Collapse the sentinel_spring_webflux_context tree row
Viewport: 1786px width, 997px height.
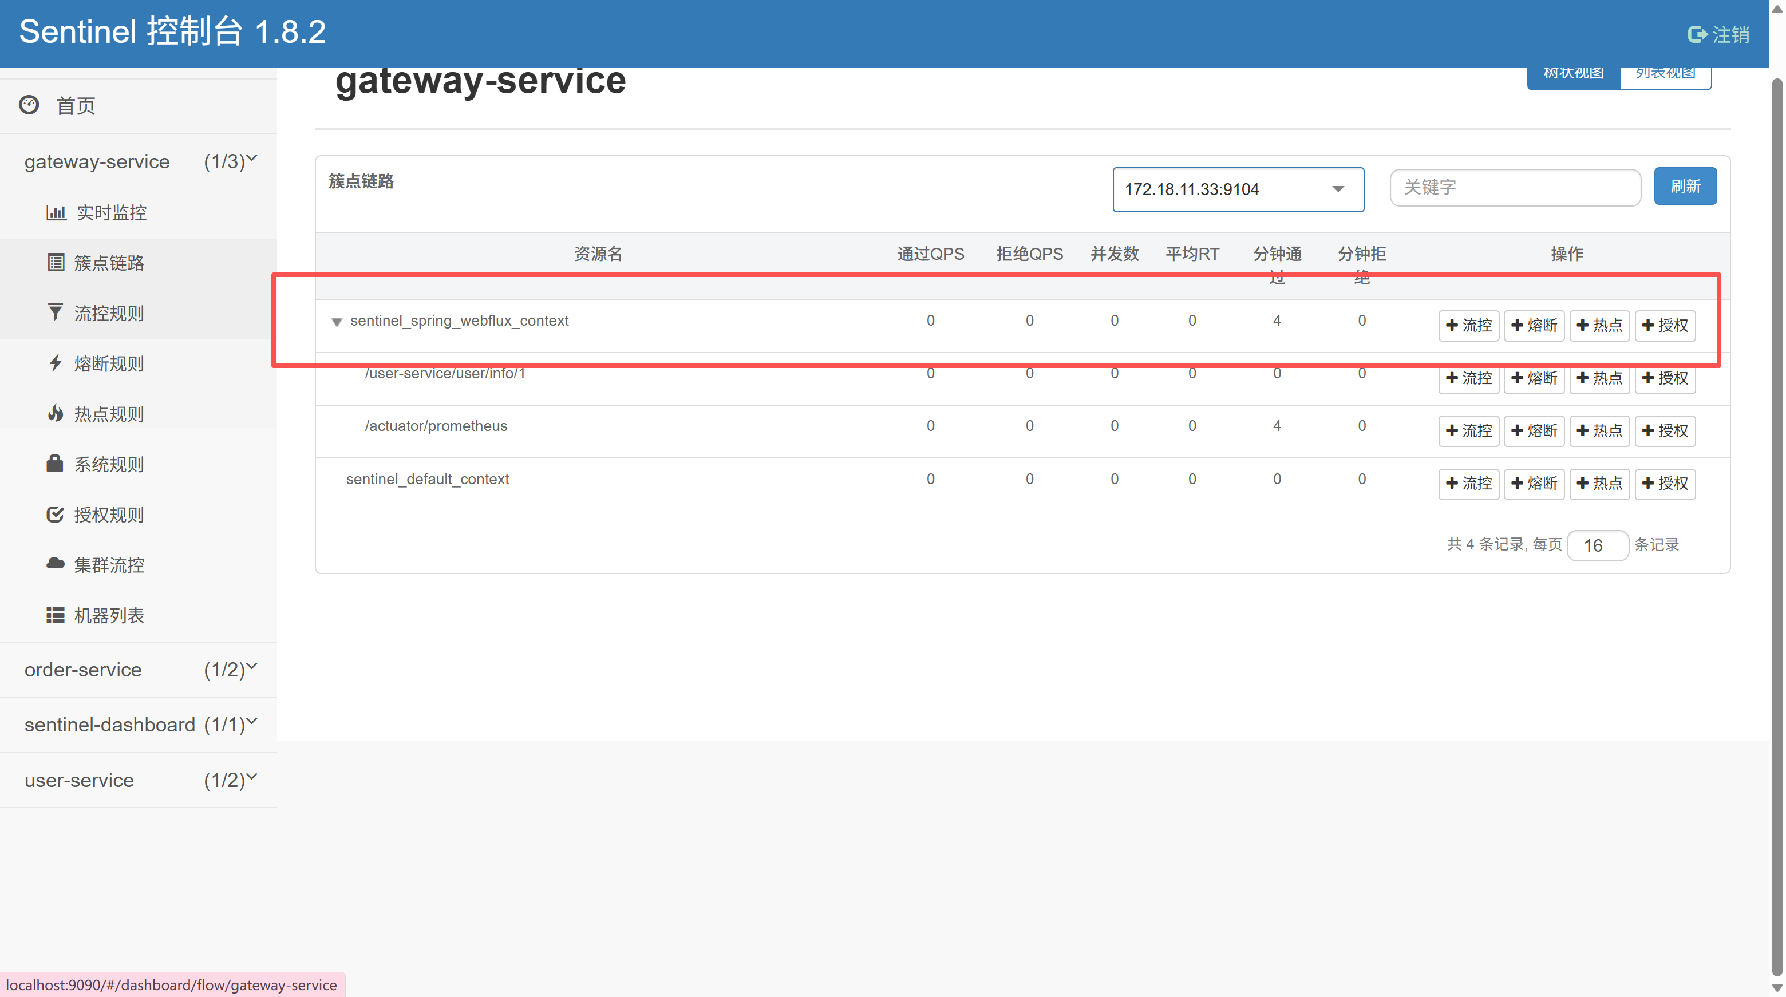(x=336, y=322)
